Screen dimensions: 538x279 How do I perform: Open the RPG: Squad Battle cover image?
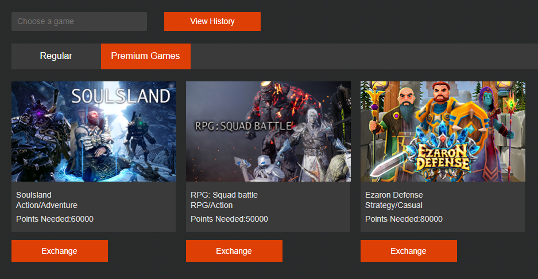point(268,131)
